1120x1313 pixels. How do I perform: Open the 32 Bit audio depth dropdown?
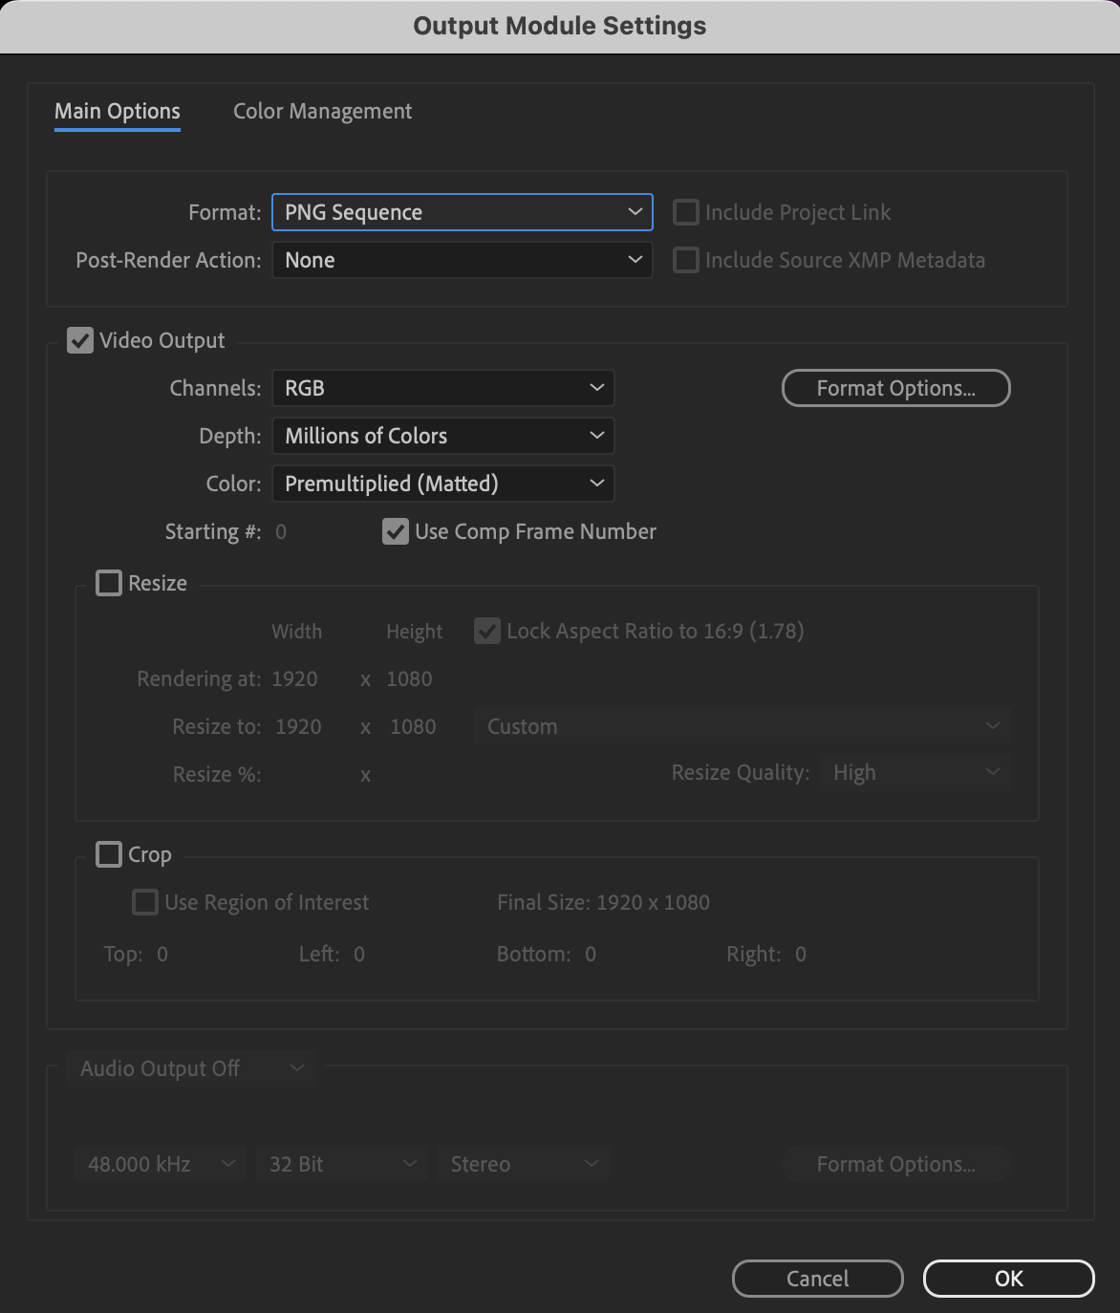pyautogui.click(x=341, y=1164)
